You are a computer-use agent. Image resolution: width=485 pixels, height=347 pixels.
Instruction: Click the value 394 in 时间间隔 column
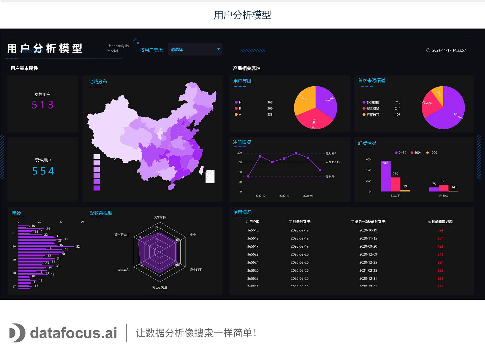(x=440, y=230)
